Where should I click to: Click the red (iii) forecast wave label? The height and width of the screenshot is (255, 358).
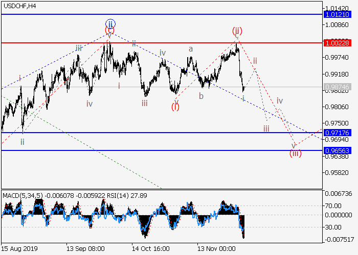[x=295, y=152]
